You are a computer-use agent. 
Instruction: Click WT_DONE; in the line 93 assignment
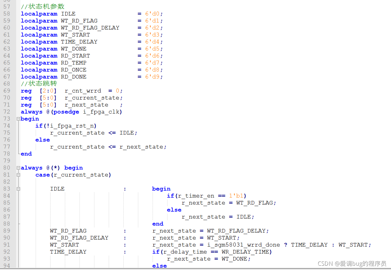[236, 259]
